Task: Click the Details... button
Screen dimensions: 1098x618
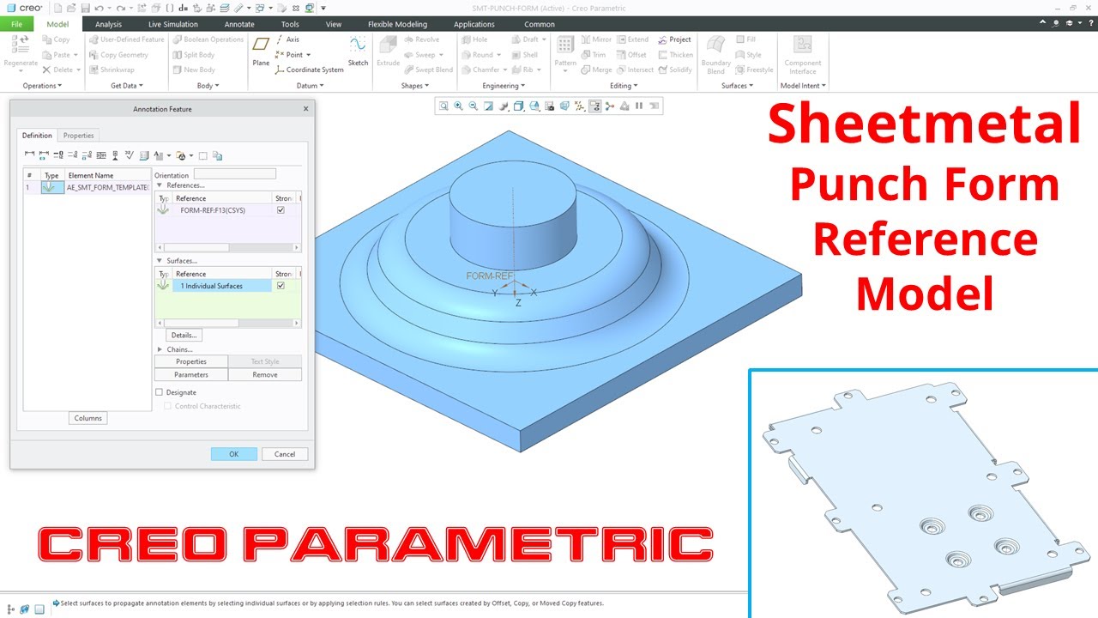Action: click(184, 335)
